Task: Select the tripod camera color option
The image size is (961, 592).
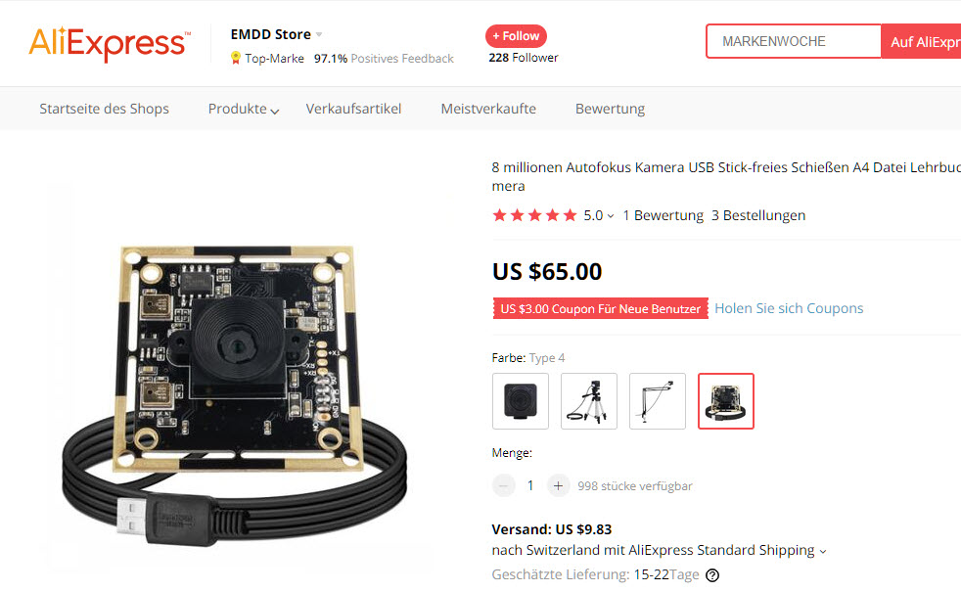Action: [x=589, y=401]
